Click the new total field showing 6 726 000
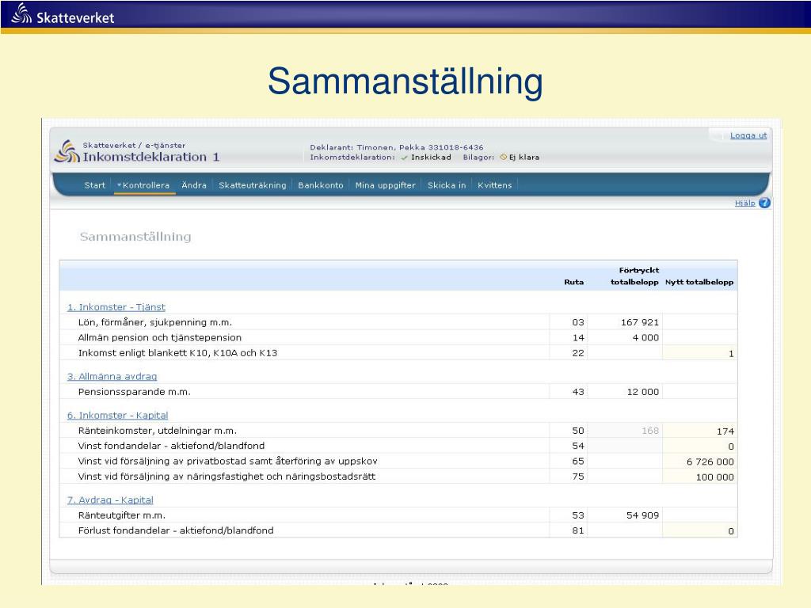The width and height of the screenshot is (811, 608). (x=700, y=462)
